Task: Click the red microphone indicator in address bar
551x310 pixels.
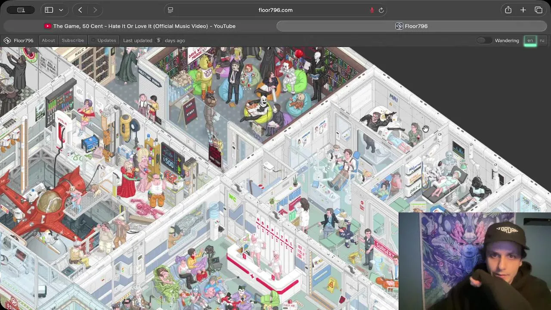Action: tap(372, 10)
